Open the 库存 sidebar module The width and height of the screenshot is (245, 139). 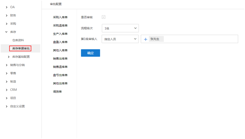[x=13, y=32]
